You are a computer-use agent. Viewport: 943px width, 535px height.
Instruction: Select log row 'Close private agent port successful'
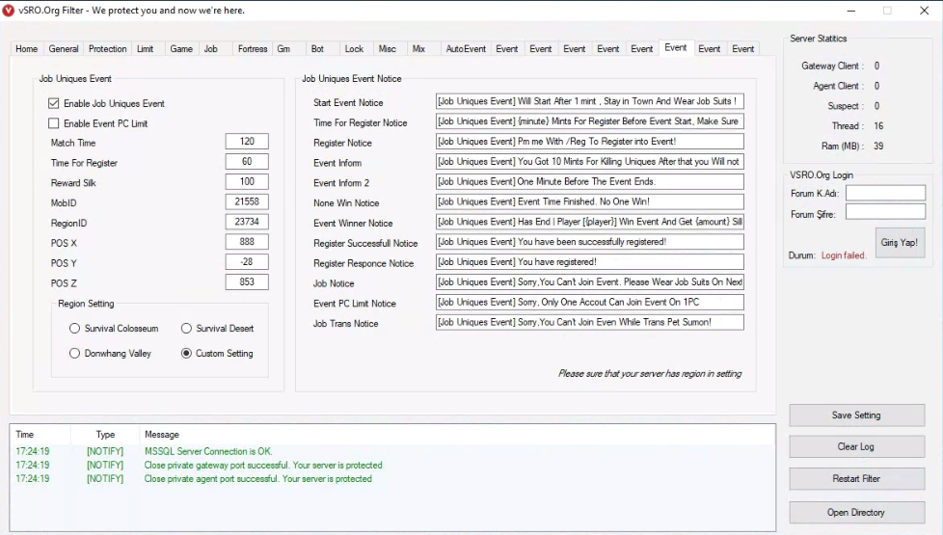pos(392,479)
